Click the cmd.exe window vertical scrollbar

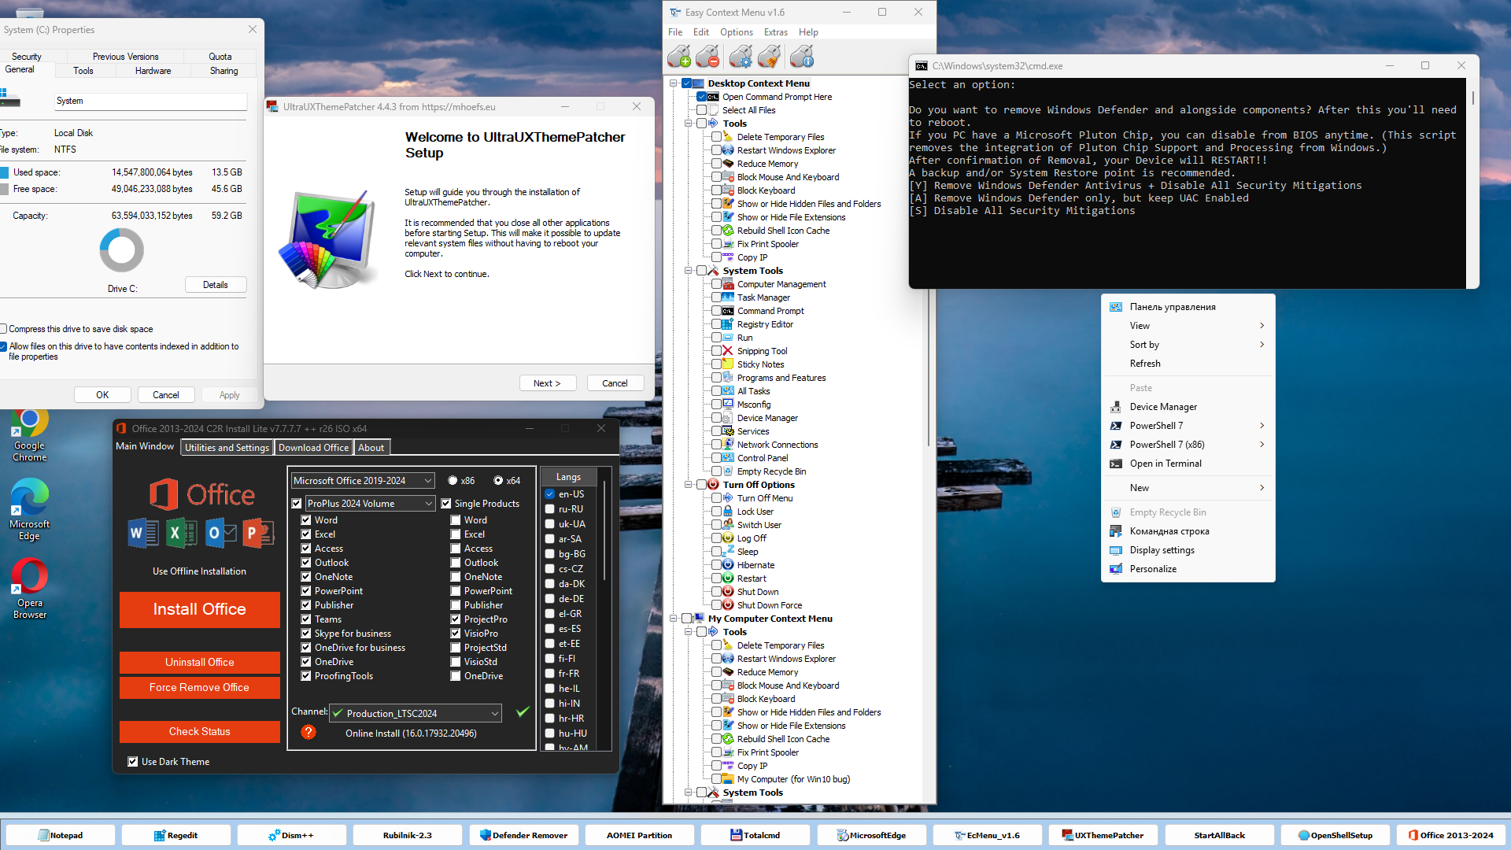[1472, 98]
